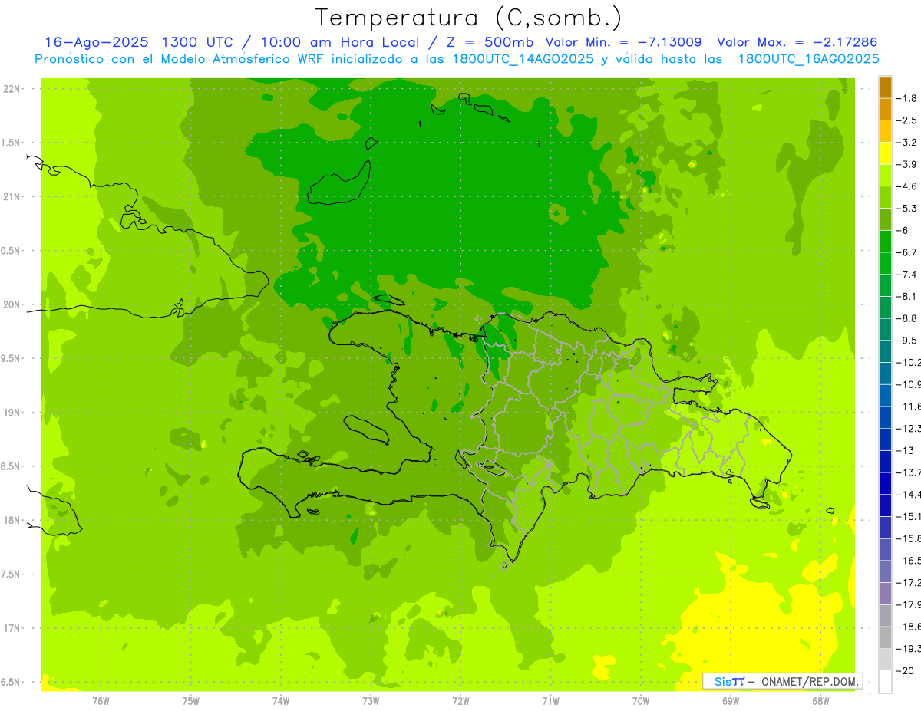
Task: Click the '-20' colorbar value
Action: tap(905, 670)
